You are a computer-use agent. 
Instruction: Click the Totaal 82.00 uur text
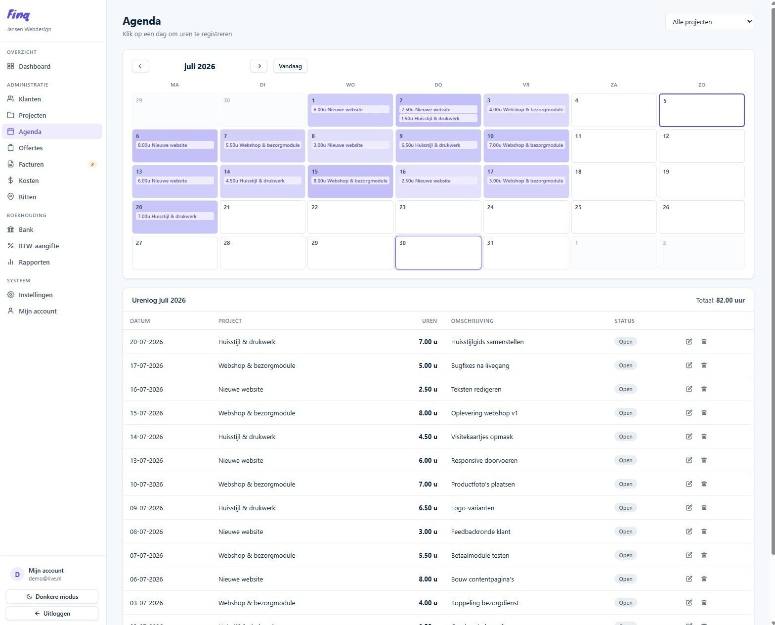(x=720, y=300)
